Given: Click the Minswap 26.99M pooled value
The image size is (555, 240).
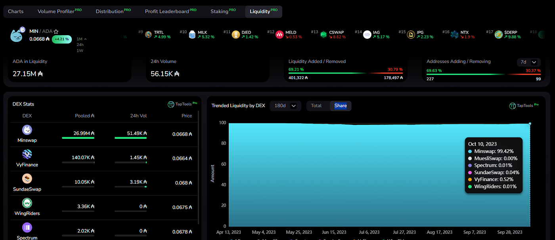Looking at the screenshot, I should pos(84,133).
